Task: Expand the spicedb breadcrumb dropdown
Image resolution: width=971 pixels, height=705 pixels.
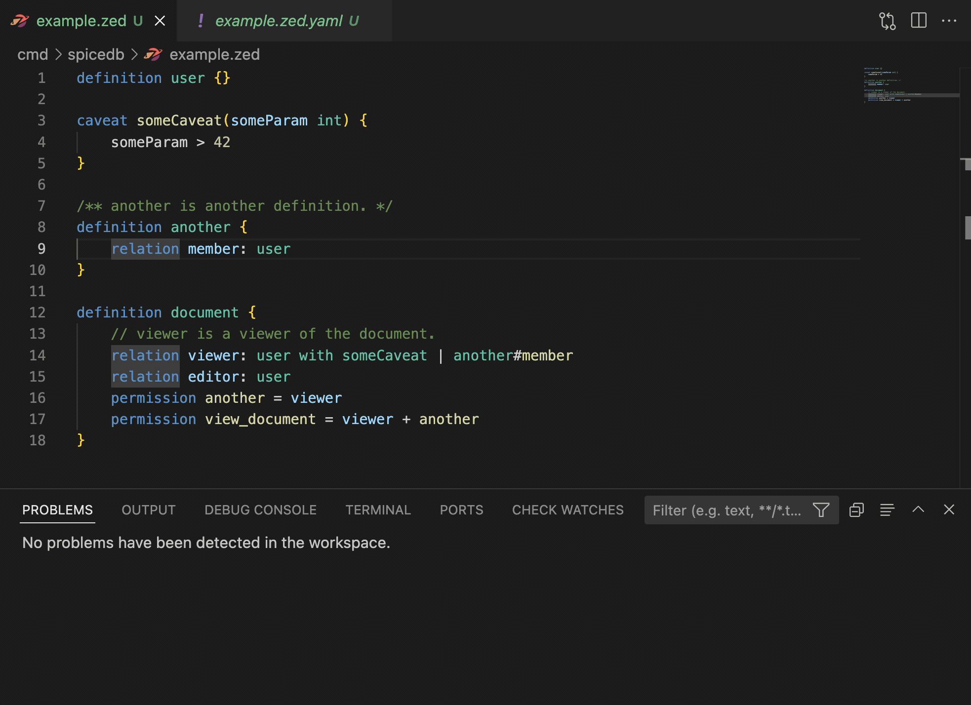Action: click(96, 54)
